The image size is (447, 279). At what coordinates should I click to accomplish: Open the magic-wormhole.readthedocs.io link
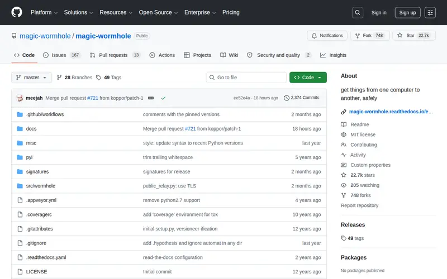(391, 112)
